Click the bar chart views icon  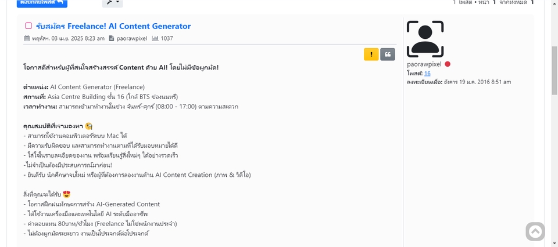point(155,39)
